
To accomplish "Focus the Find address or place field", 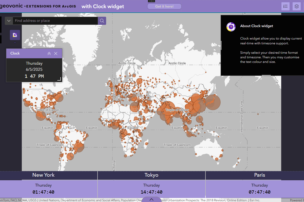I will pyautogui.click(x=55, y=21).
